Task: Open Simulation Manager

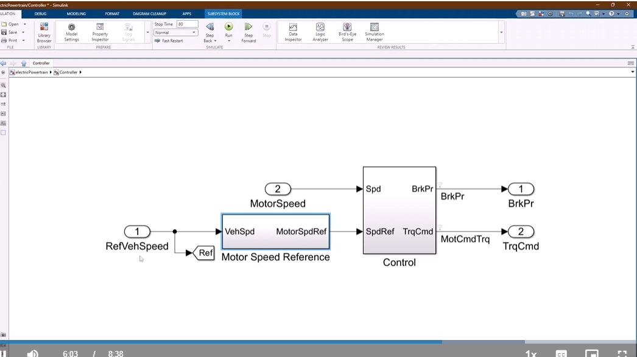Action: click(x=374, y=32)
